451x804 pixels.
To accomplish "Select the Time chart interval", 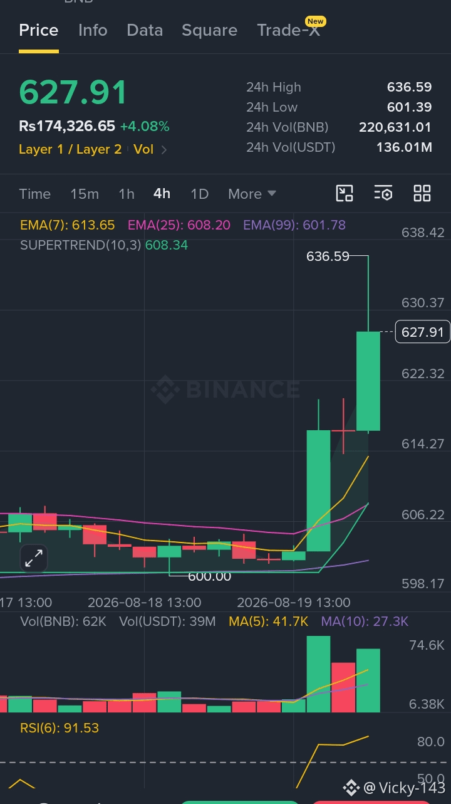I will click(x=35, y=194).
